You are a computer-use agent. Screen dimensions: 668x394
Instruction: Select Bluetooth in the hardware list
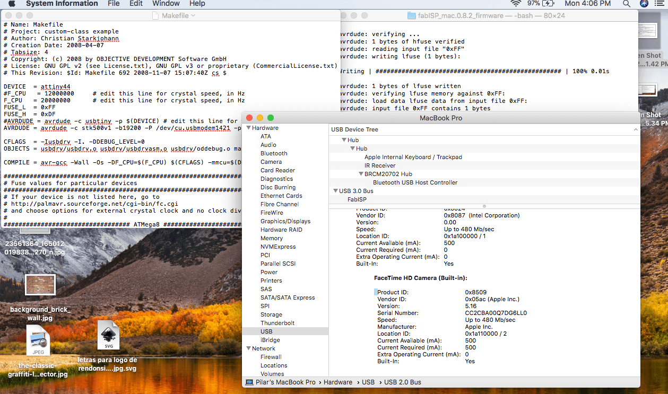[x=274, y=153]
